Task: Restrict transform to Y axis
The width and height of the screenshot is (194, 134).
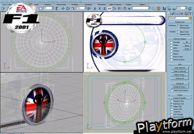Action: click(x=100, y=8)
